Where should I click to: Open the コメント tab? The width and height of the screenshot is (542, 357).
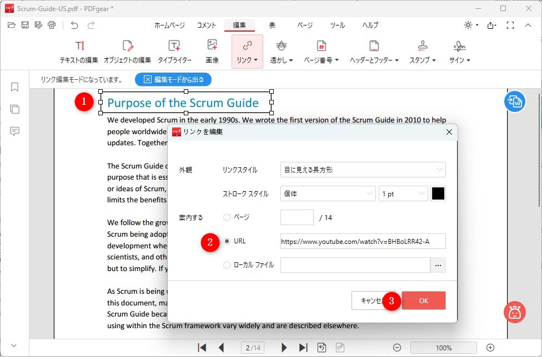pos(206,25)
